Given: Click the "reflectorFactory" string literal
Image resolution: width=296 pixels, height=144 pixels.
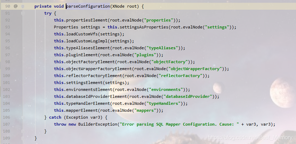Looking at the screenshot, I should coord(181,76).
